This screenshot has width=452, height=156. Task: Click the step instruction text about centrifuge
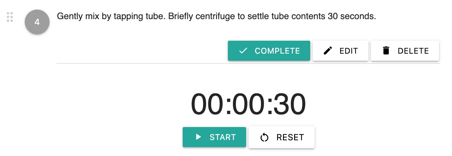(x=216, y=16)
